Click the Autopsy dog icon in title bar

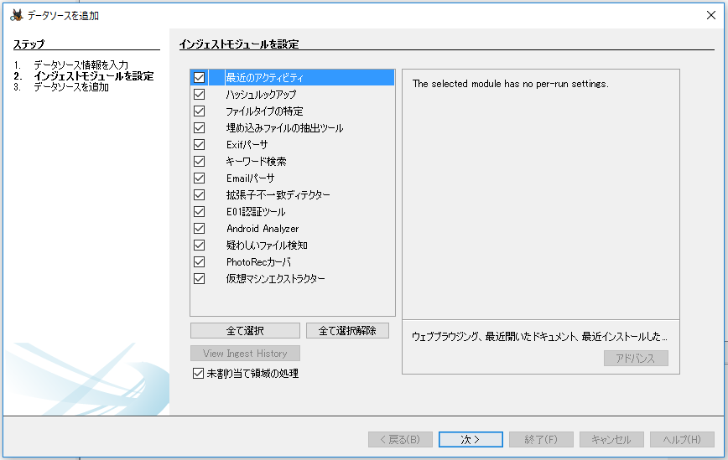pyautogui.click(x=16, y=15)
